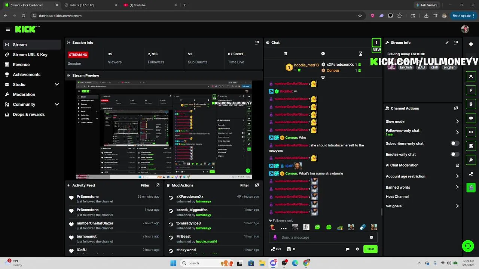Open the user profile avatar at top right

[x=465, y=29]
